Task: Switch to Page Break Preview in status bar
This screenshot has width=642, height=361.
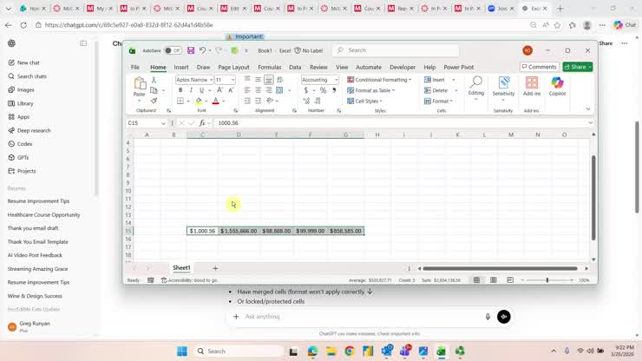Action: 510,280
